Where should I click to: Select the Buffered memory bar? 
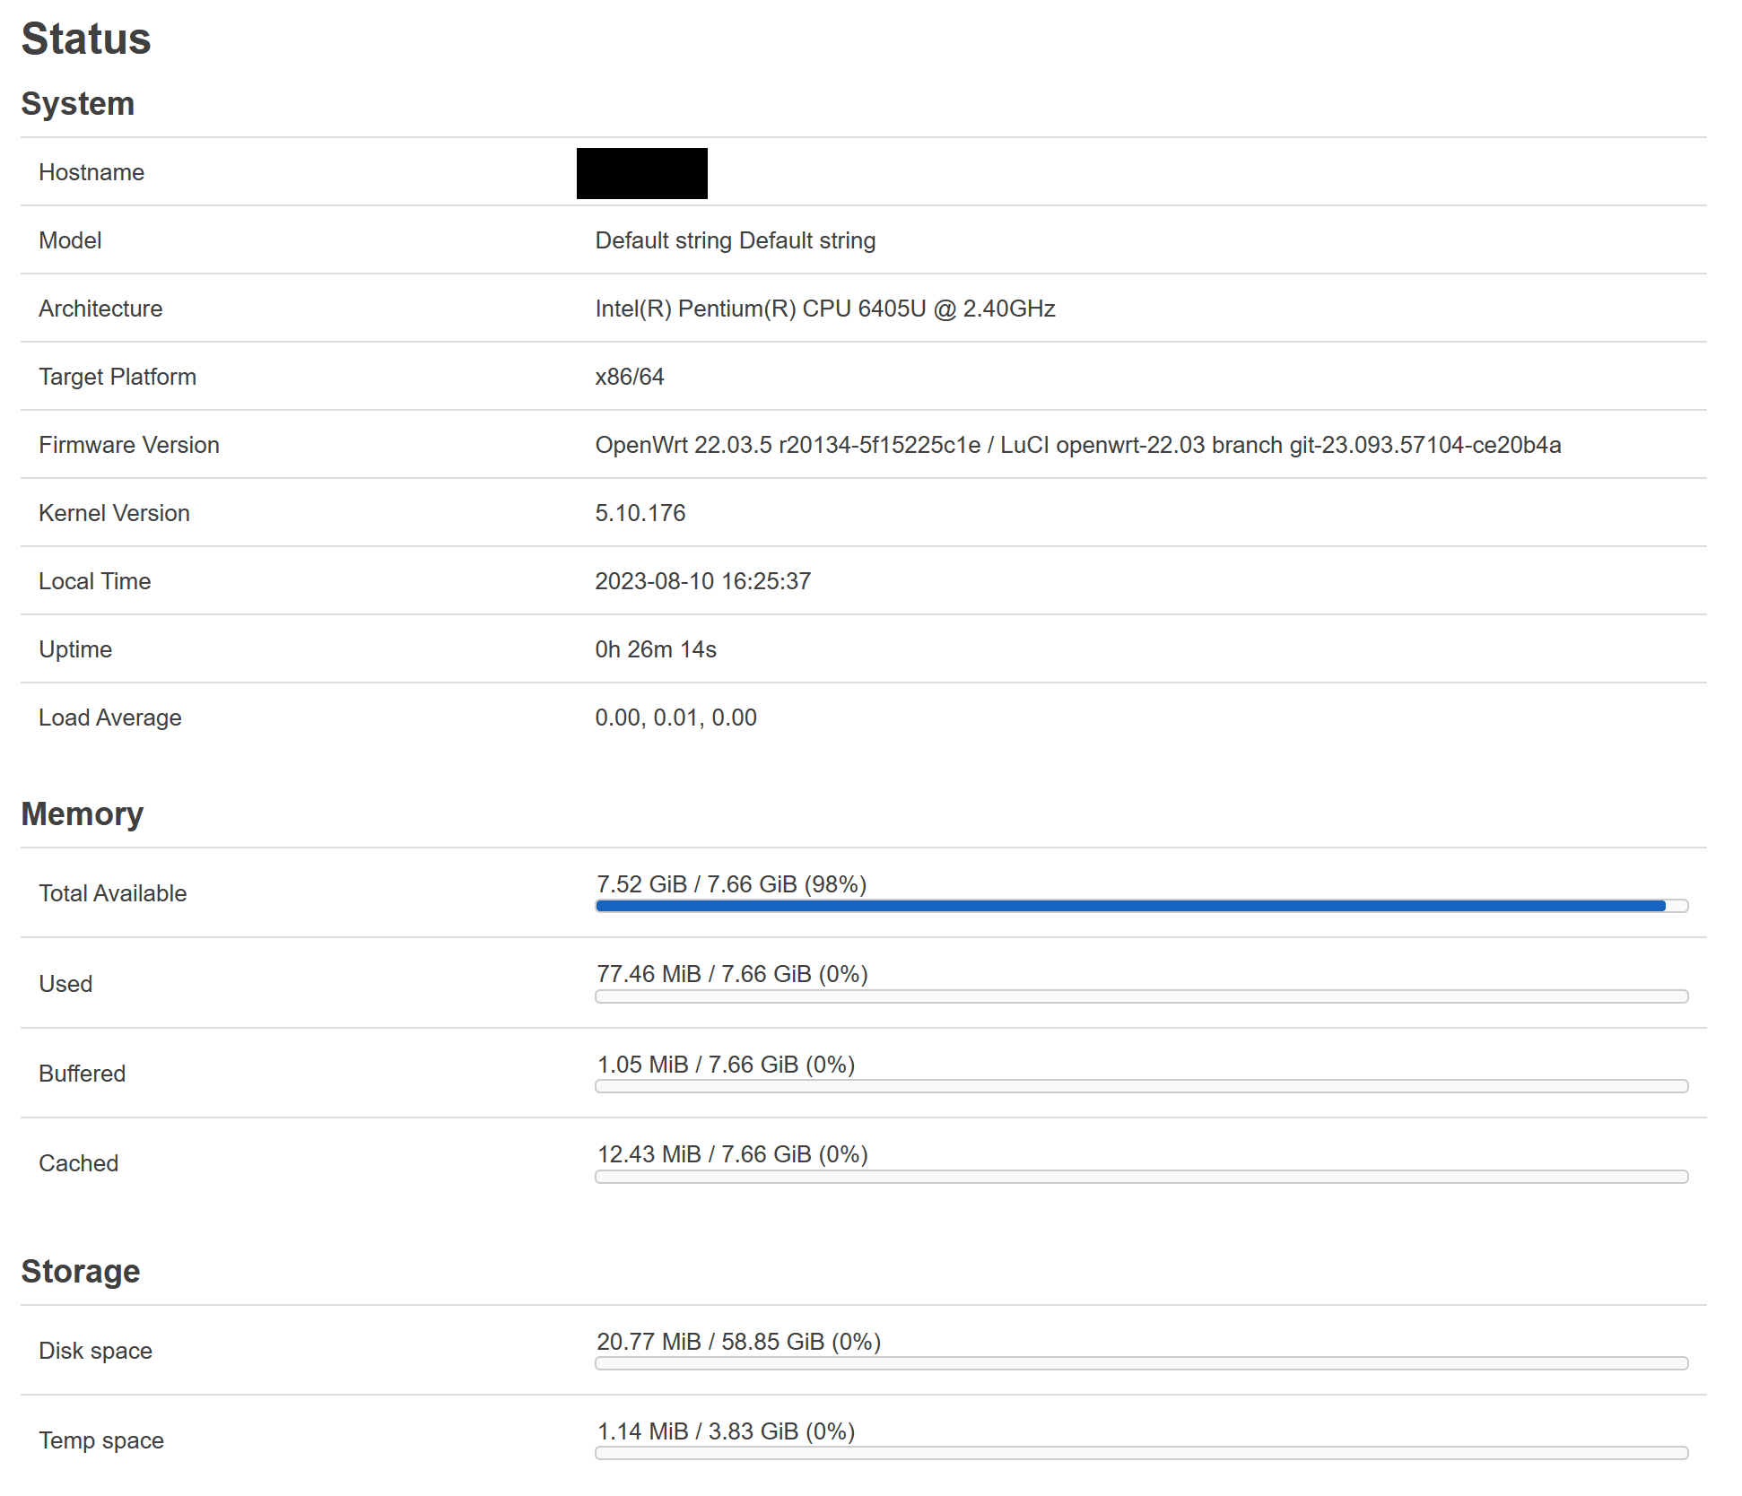[1139, 1085]
